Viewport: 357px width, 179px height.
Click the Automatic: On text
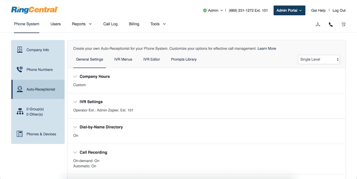pos(85,166)
